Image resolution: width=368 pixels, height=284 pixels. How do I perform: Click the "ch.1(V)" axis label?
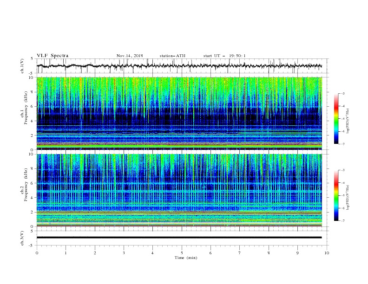click(22, 66)
